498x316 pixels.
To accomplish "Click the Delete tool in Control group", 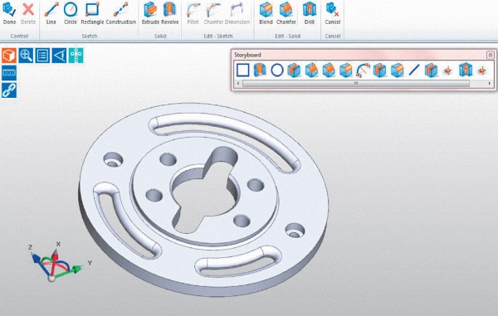I will [x=28, y=13].
